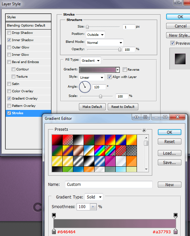Image resolution: width=190 pixels, height=236 pixels.
Task: Select the yellow-orange gradient preset in top row
Action: pos(131,140)
